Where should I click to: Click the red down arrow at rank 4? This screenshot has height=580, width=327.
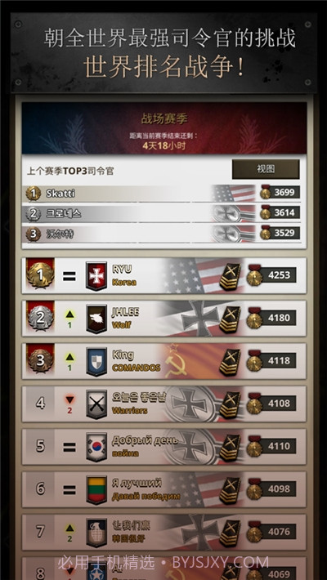pyautogui.click(x=69, y=399)
